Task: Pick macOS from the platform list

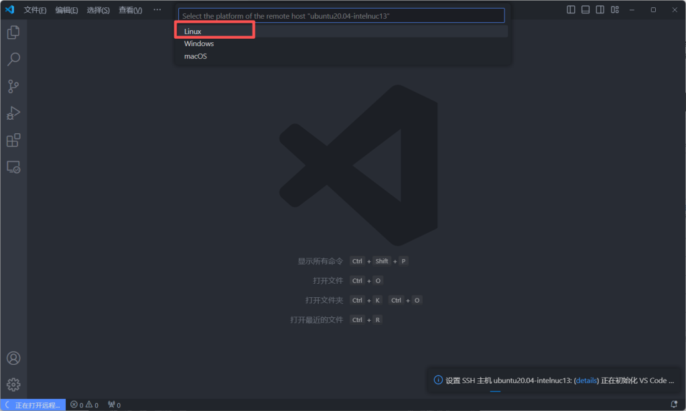Action: [196, 56]
